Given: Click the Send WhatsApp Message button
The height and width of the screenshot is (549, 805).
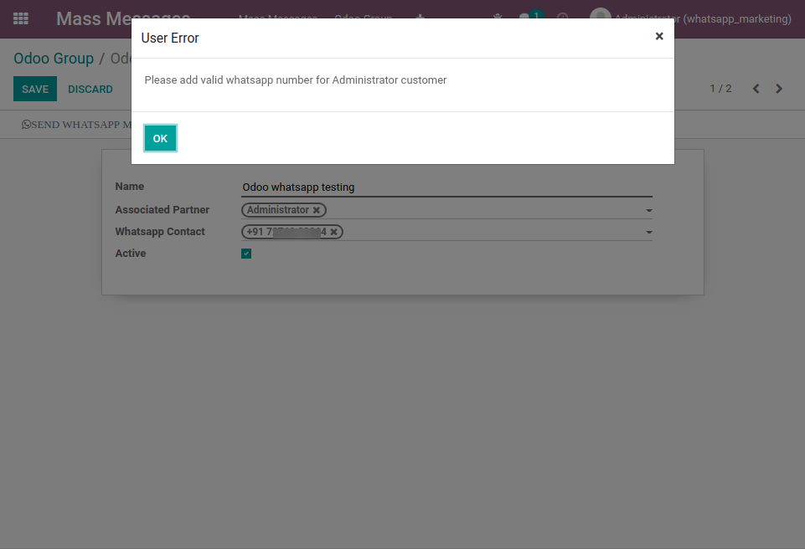Looking at the screenshot, I should pos(76,125).
